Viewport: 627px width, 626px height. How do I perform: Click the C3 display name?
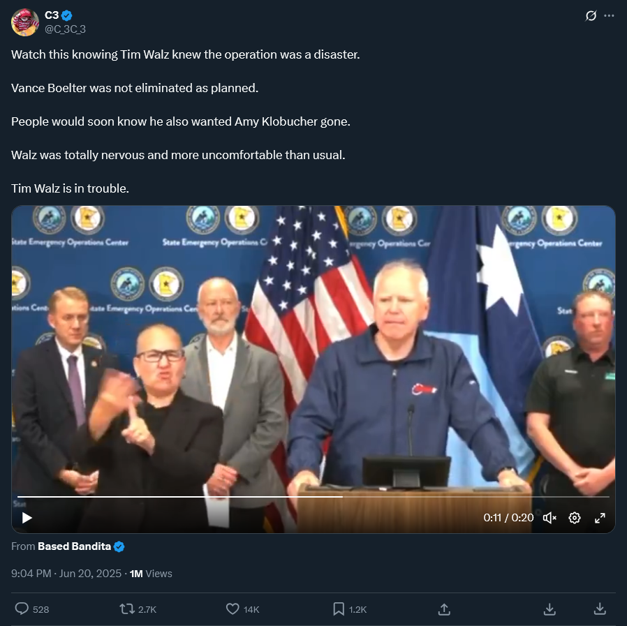pyautogui.click(x=52, y=15)
